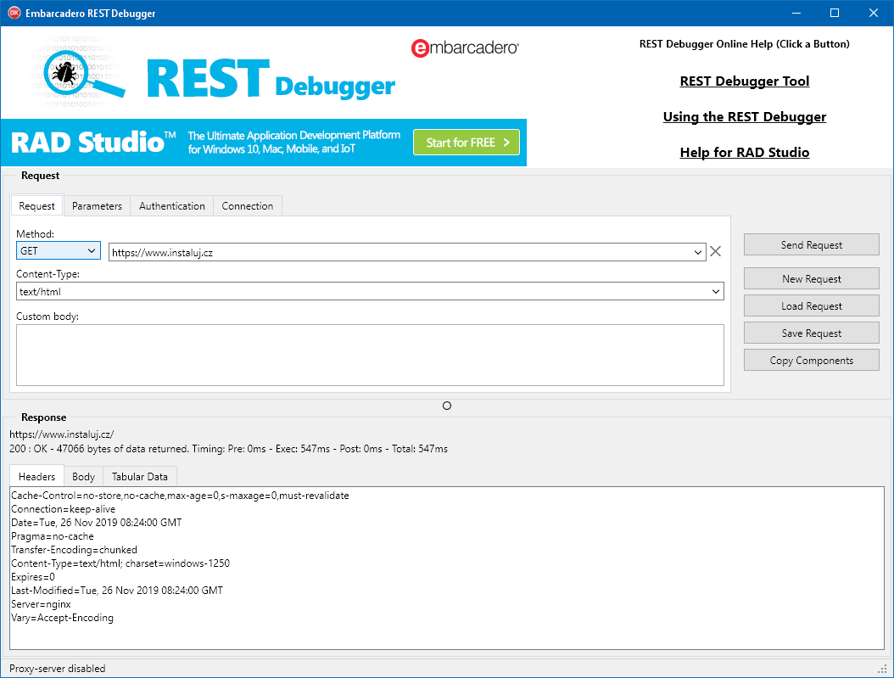
Task: Click the clear URL X icon
Action: pos(715,251)
